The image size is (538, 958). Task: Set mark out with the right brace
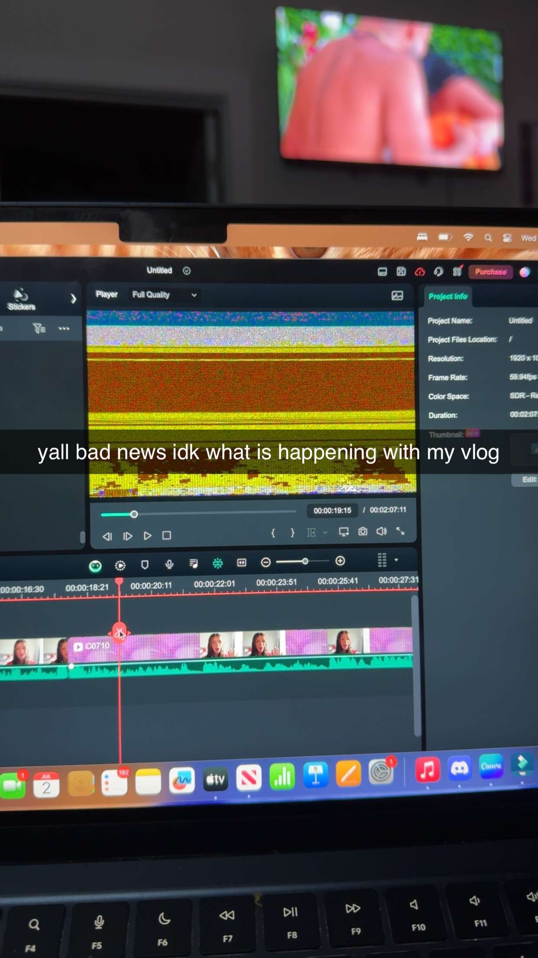coord(292,533)
